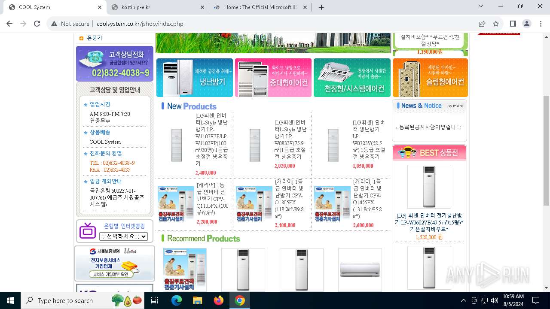Open BEST LP-W0602VE product link
Viewport: 550px width, 309px height.
click(429, 222)
